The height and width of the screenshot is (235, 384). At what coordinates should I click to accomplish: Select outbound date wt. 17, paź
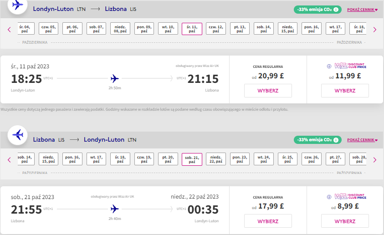(x=336, y=29)
